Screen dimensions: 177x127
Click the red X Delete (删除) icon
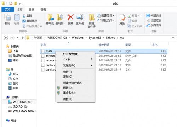pos(71,17)
